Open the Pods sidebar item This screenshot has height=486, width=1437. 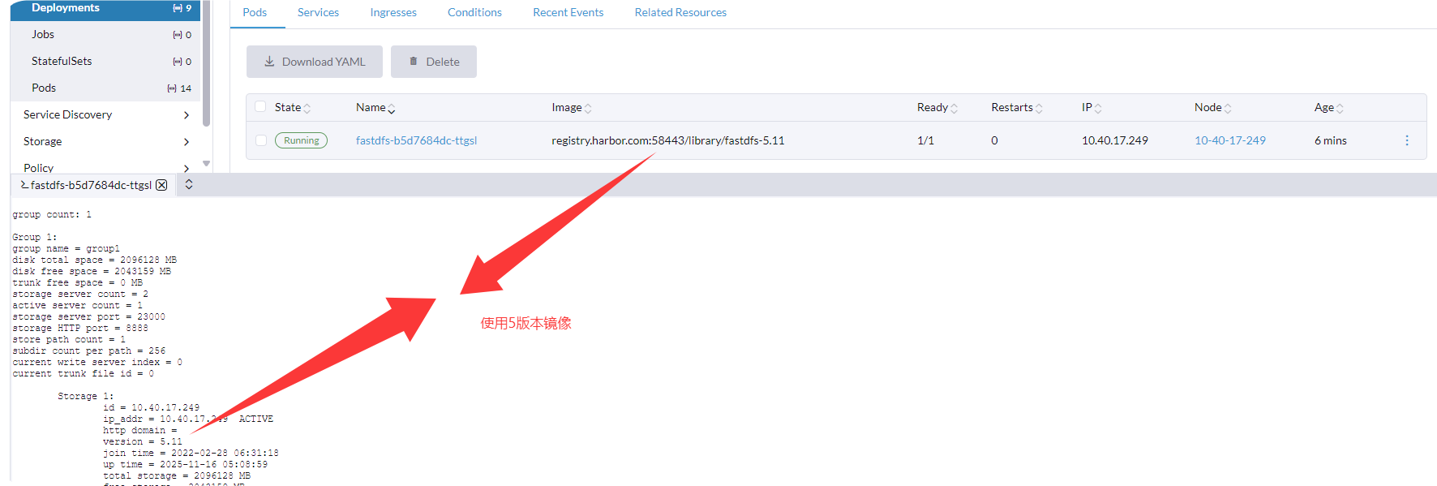[x=105, y=88]
